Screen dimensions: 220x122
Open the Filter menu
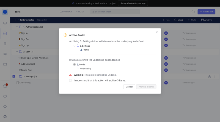coord(80,12)
